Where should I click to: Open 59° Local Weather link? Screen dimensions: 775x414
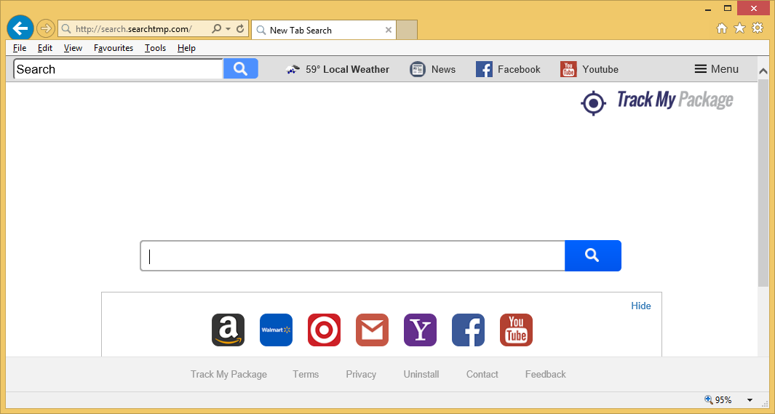tap(347, 70)
